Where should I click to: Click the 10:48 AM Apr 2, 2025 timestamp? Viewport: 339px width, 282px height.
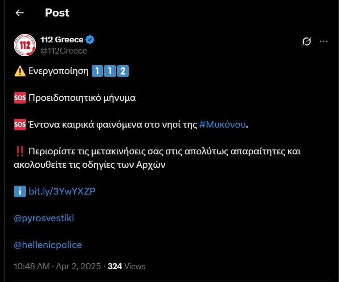tap(57, 266)
